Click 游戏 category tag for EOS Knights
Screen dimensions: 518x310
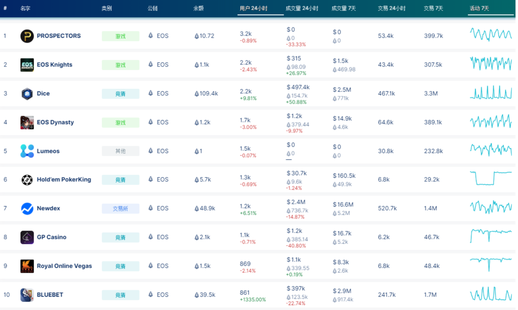tap(120, 65)
